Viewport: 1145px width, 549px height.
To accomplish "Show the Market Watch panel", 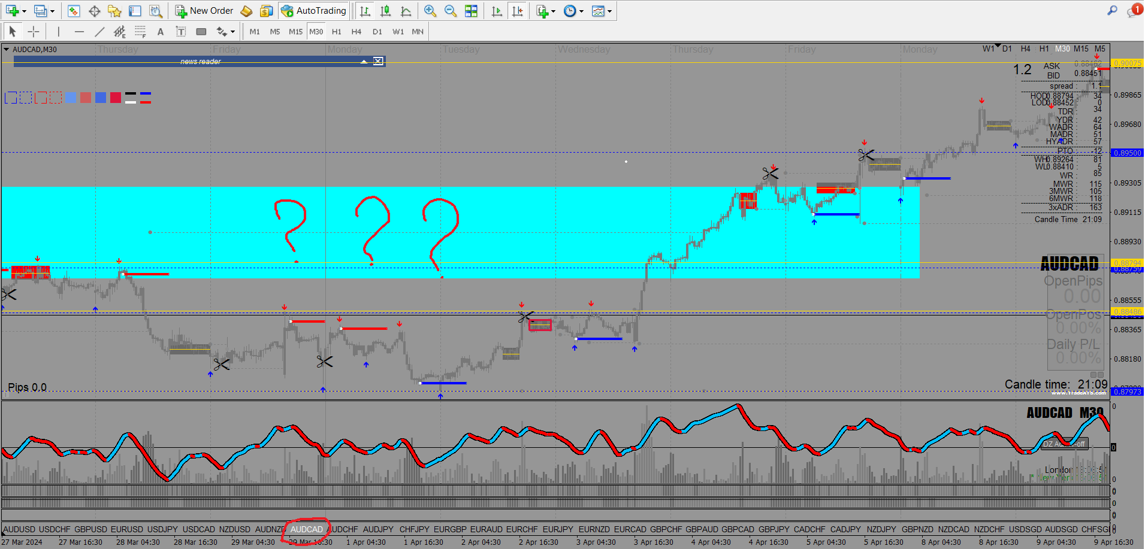I will [74, 11].
